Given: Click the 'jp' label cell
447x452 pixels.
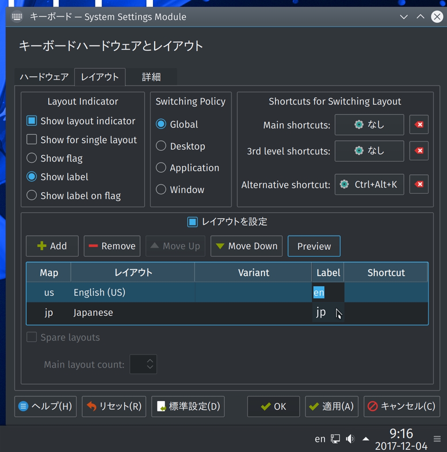Looking at the screenshot, I should point(328,313).
